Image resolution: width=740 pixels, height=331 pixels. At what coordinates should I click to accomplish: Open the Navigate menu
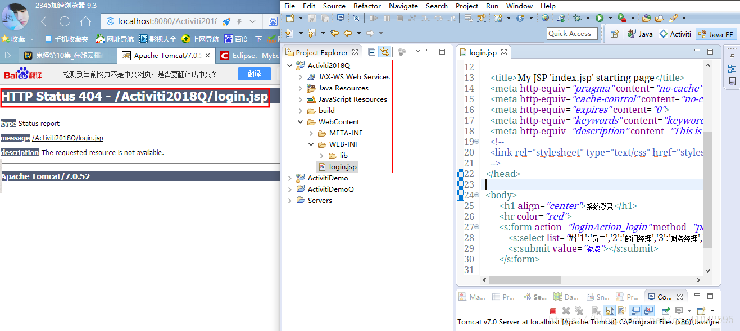point(403,6)
